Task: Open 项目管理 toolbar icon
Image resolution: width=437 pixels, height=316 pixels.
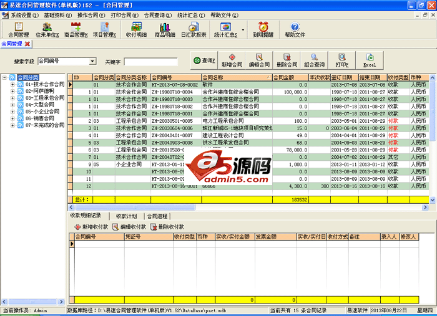Action: coord(104,30)
